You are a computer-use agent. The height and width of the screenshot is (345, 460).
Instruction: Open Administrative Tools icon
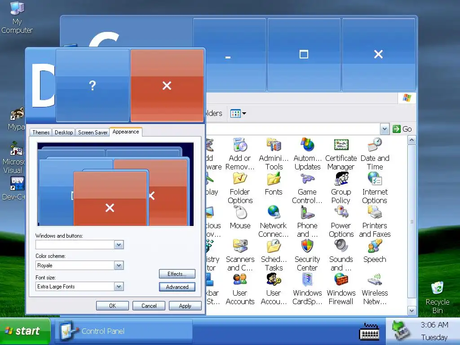coord(274,145)
